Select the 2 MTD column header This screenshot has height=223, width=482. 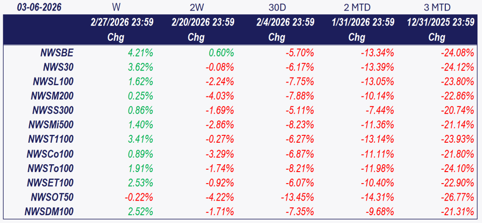357,8
